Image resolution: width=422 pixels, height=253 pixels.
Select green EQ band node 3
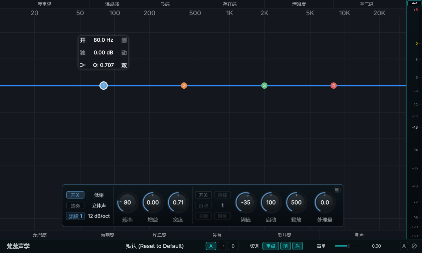pos(264,86)
